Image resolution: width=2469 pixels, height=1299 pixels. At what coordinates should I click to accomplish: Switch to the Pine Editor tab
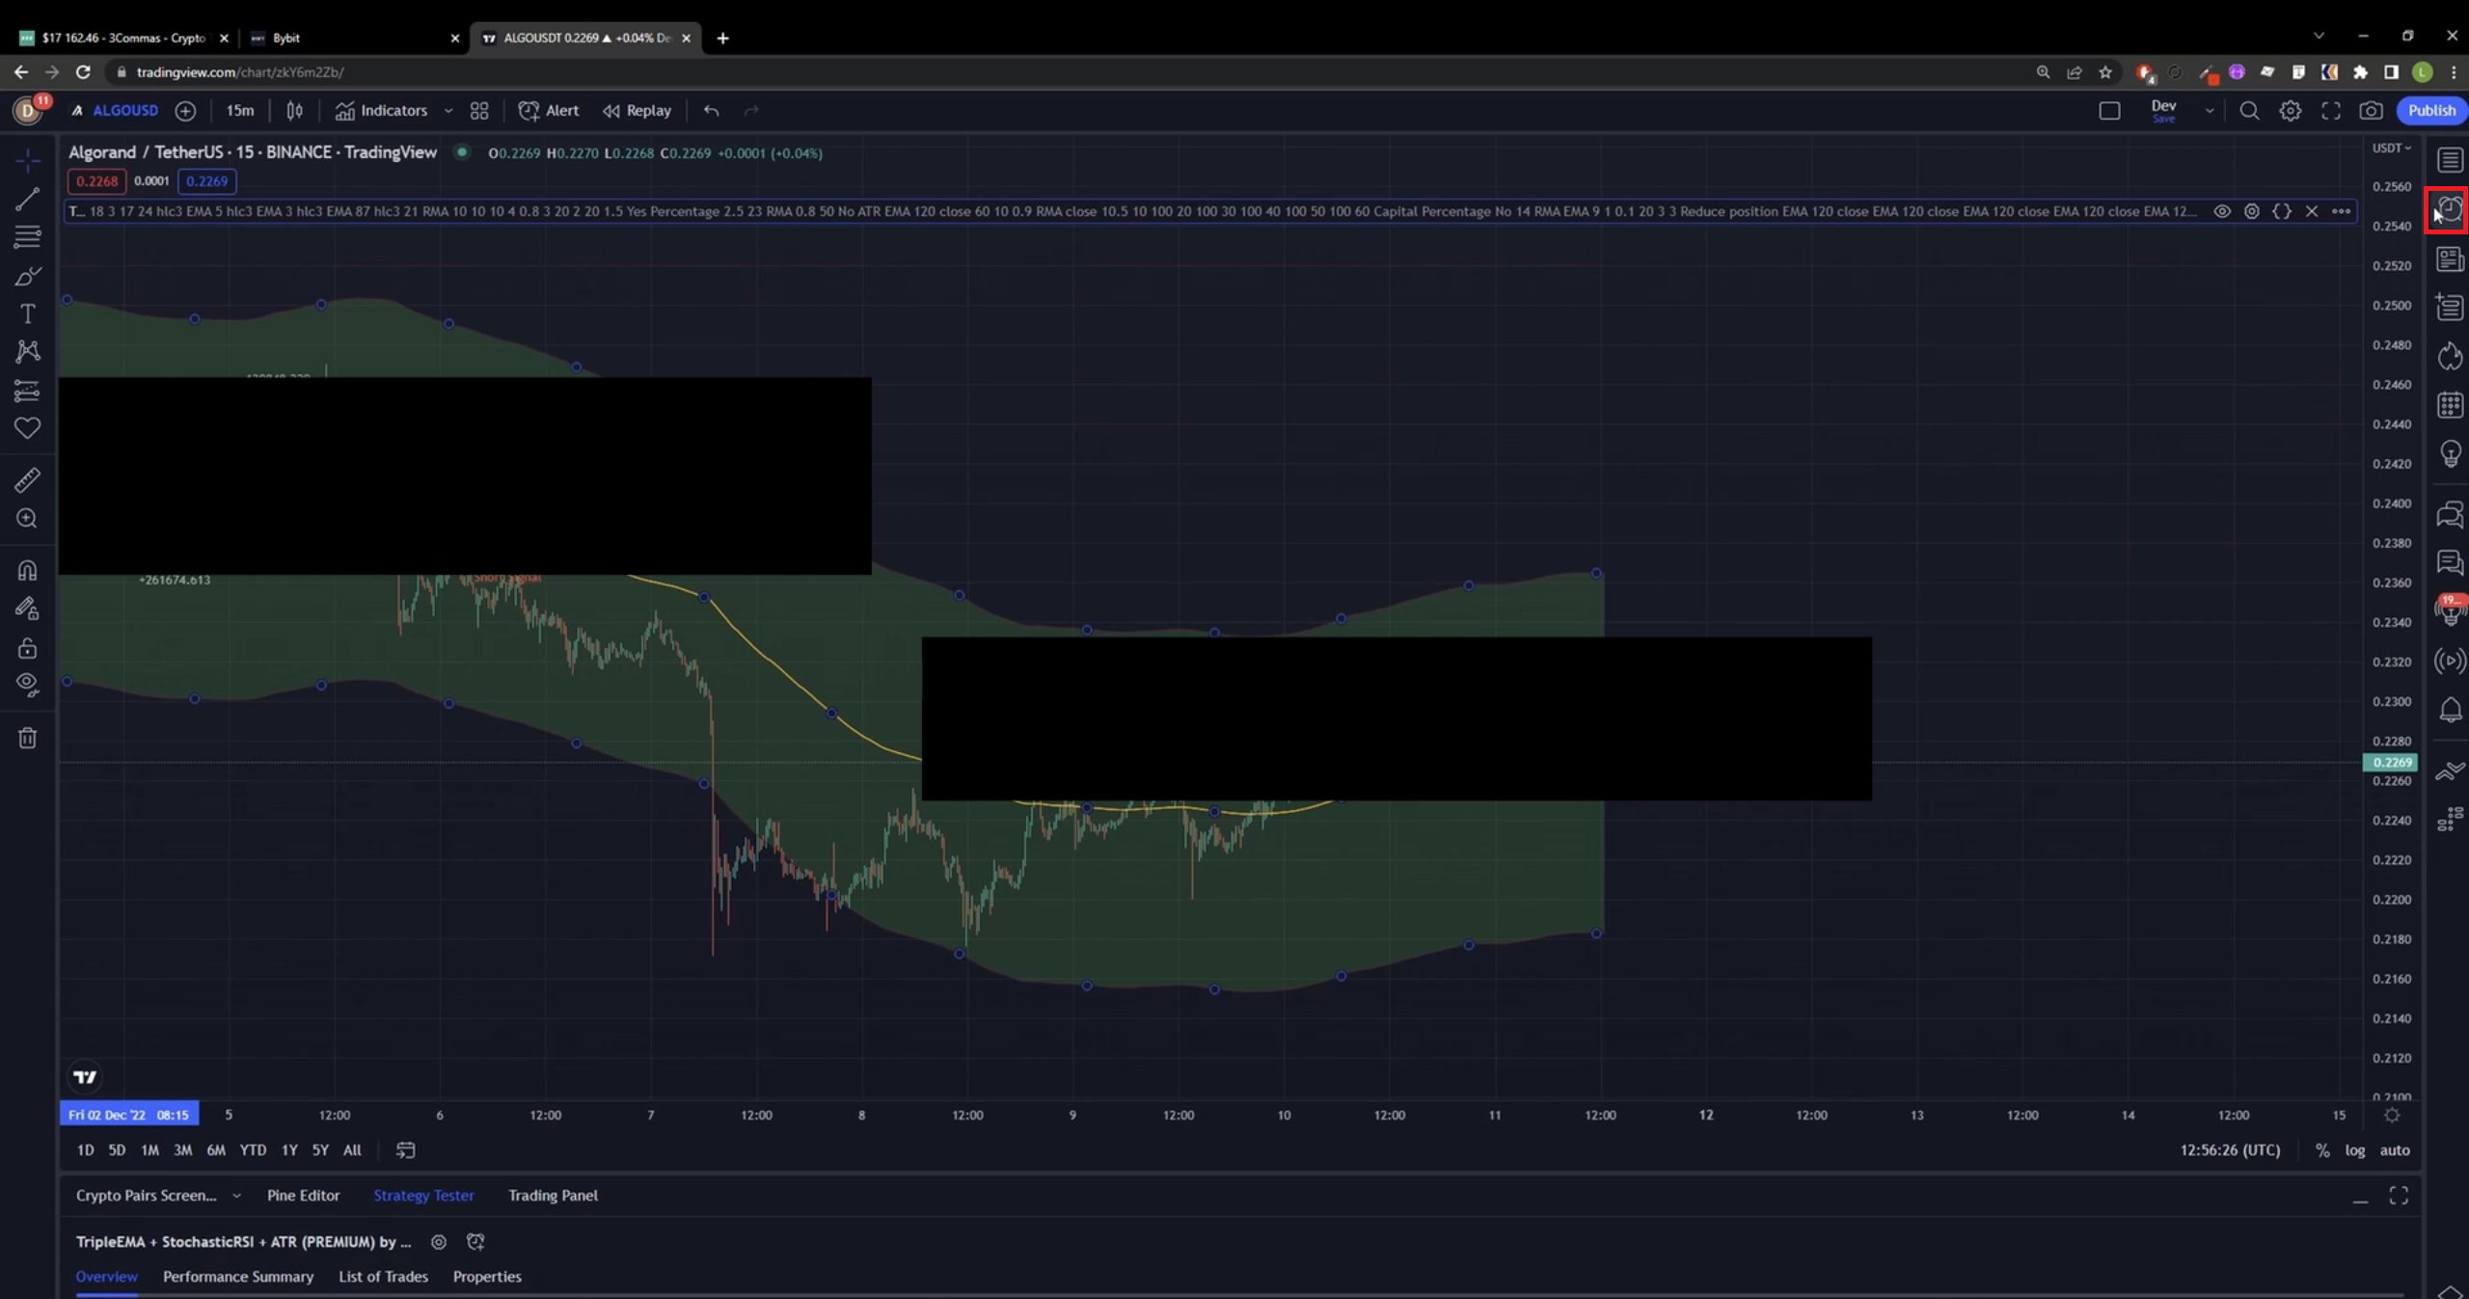coord(303,1196)
